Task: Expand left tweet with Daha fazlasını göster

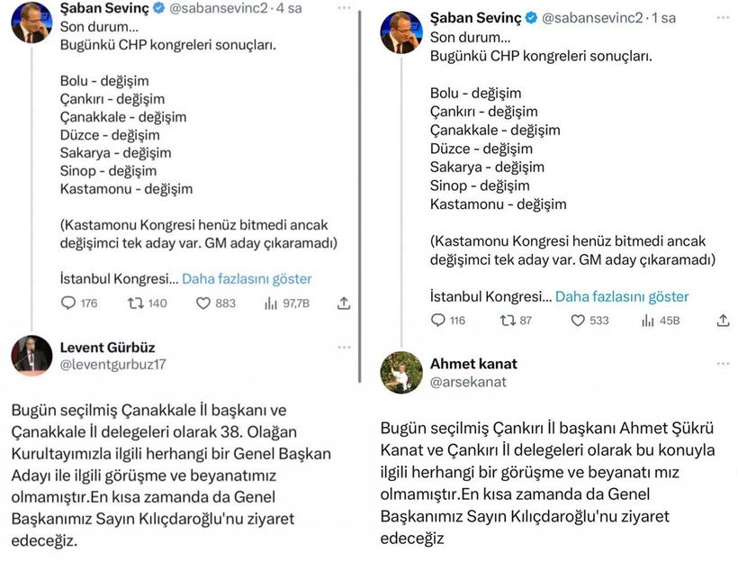Action: [247, 278]
